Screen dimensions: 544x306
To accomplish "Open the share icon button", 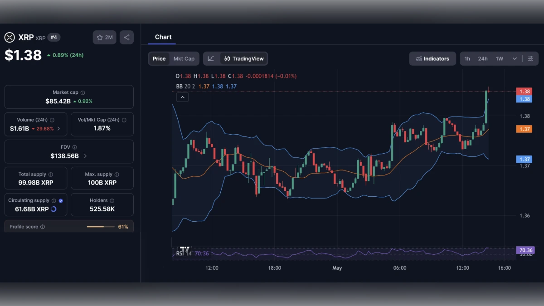I will coord(126,38).
